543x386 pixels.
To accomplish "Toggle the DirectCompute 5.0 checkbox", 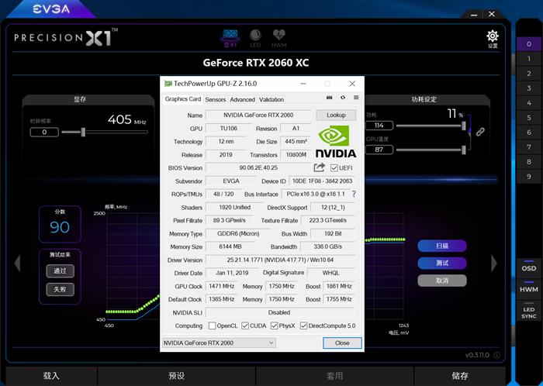I will [304, 326].
